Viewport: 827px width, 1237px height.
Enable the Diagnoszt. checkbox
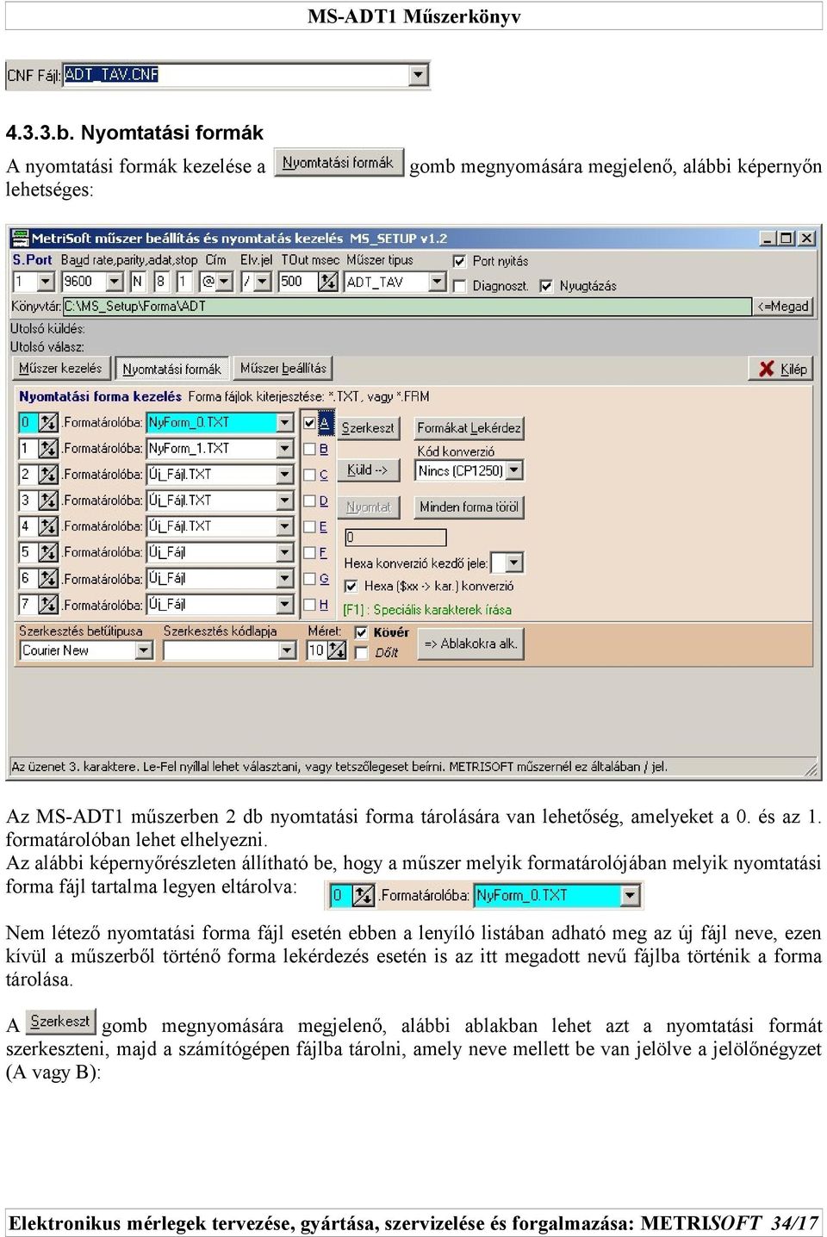tap(460, 286)
